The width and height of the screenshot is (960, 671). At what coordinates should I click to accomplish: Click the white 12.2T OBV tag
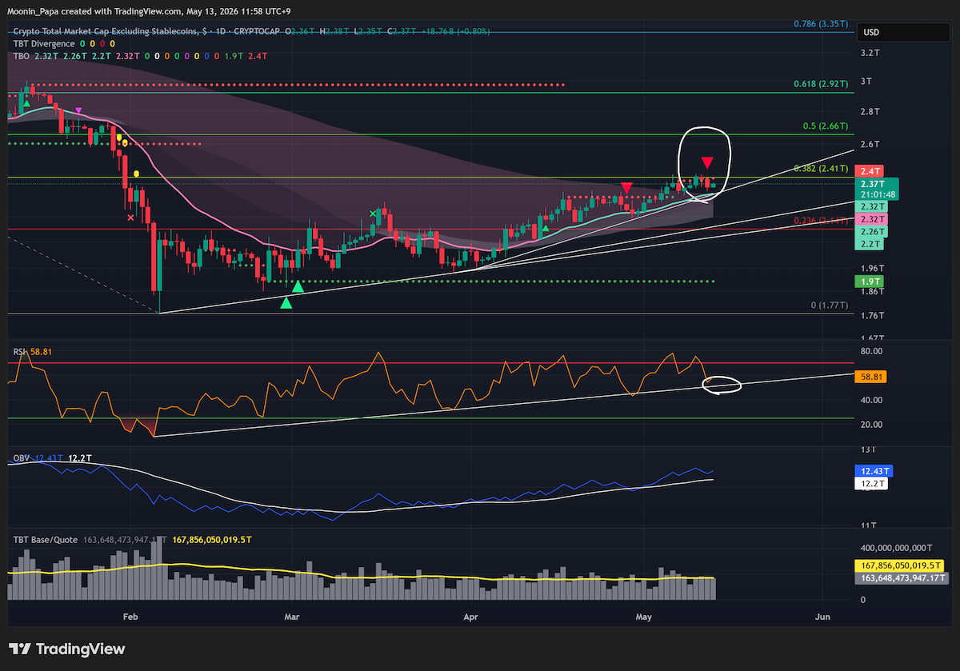tap(870, 484)
